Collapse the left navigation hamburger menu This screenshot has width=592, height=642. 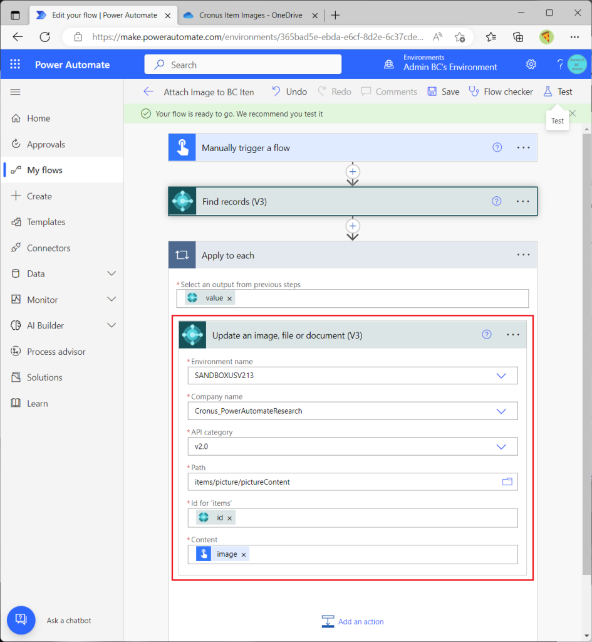[15, 92]
